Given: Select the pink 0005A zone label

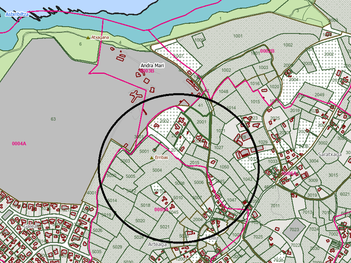Looking at the screenshot, I should (x=161, y=210).
